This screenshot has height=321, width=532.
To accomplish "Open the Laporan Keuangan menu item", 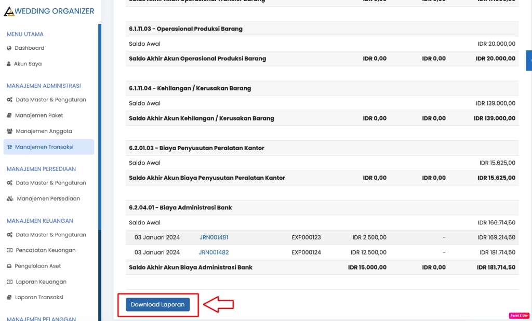I will click(41, 282).
